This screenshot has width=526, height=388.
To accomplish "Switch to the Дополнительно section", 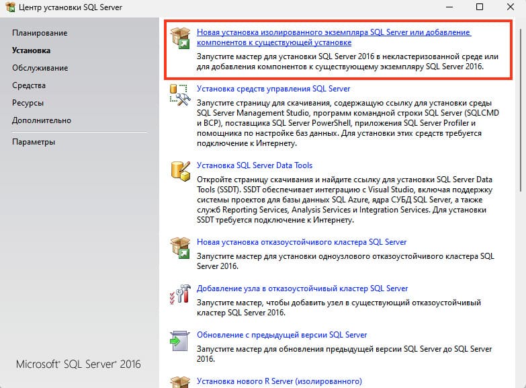I will pyautogui.click(x=42, y=120).
